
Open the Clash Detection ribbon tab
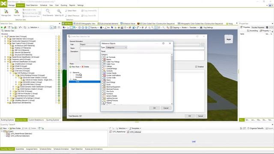click(32, 6)
